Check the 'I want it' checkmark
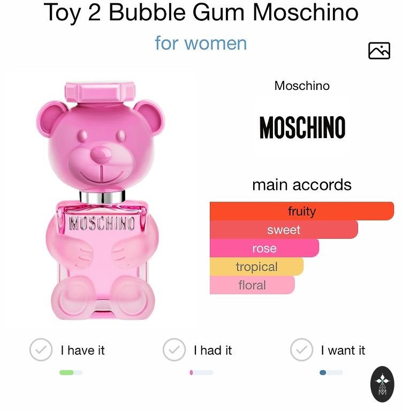Screen dimensions: 403x411 click(301, 350)
